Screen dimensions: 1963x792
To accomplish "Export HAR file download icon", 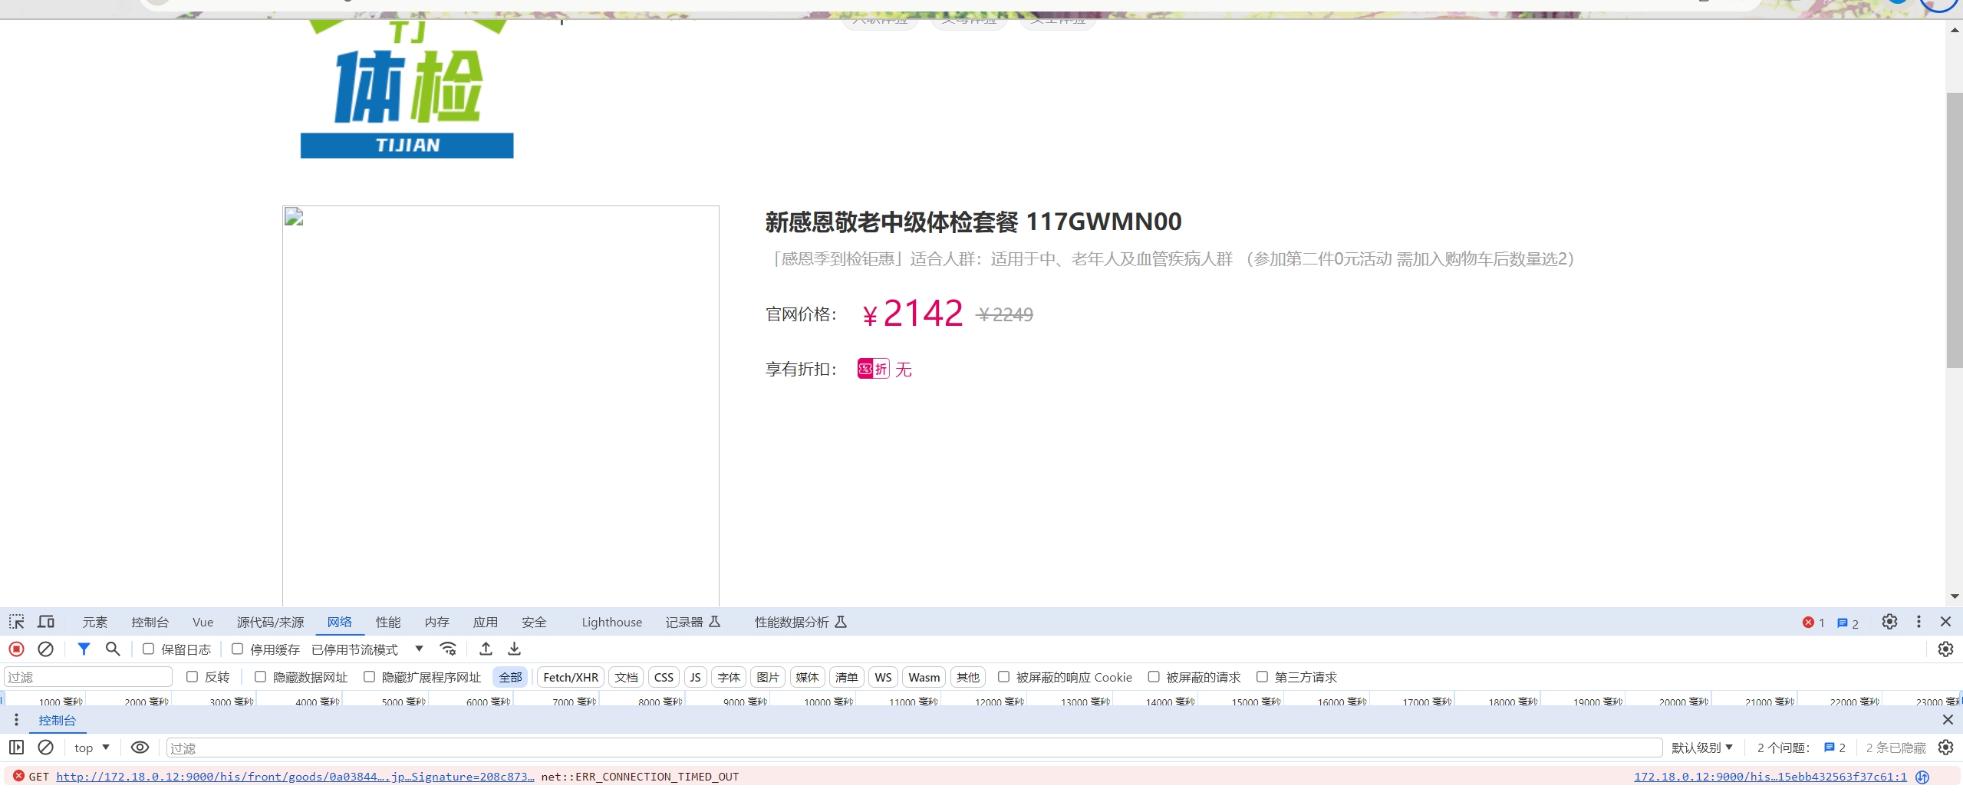I will pos(515,649).
